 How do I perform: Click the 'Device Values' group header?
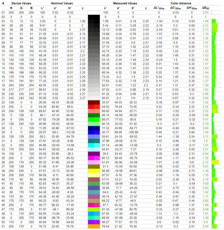point(21,3)
